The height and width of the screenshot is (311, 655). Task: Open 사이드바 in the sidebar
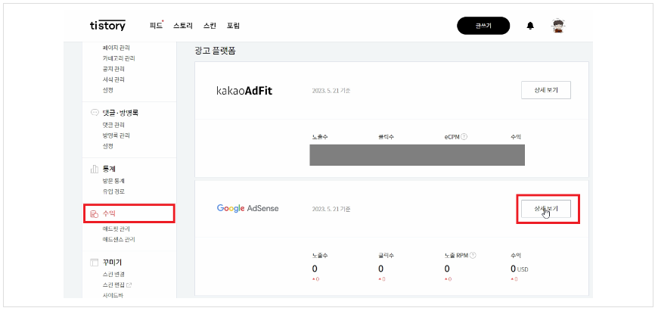[113, 296]
